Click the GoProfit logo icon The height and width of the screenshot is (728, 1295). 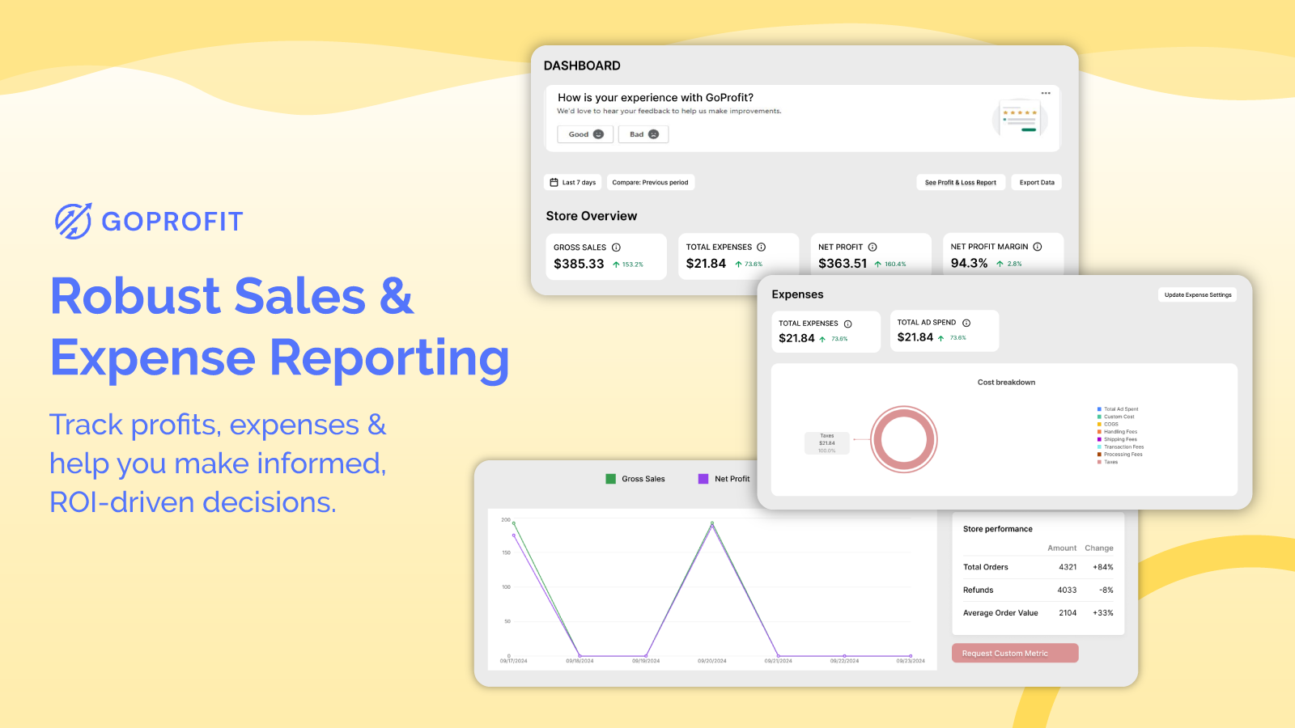tap(74, 221)
